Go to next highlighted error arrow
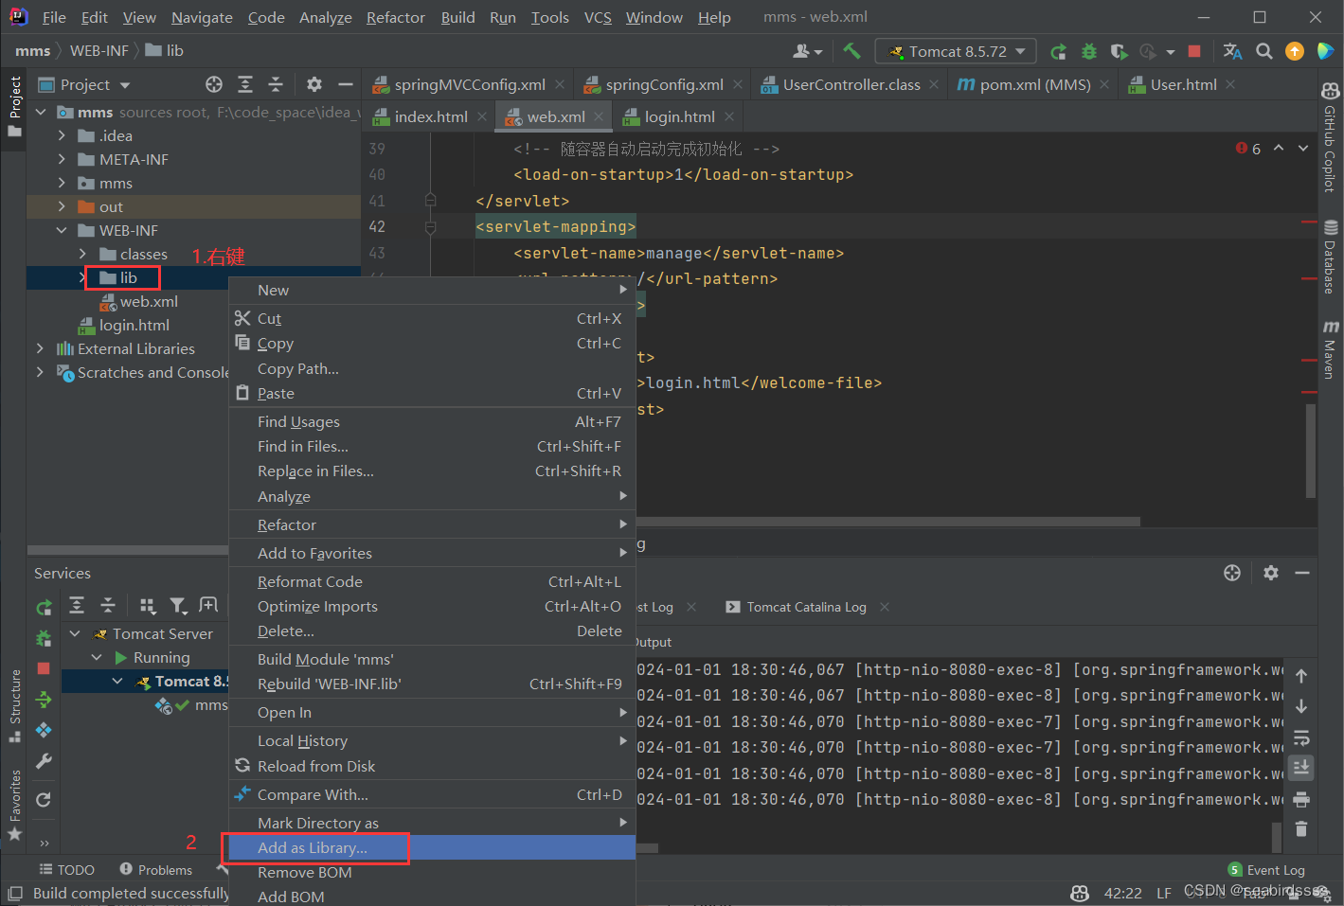This screenshot has height=906, width=1344. coord(1303,148)
